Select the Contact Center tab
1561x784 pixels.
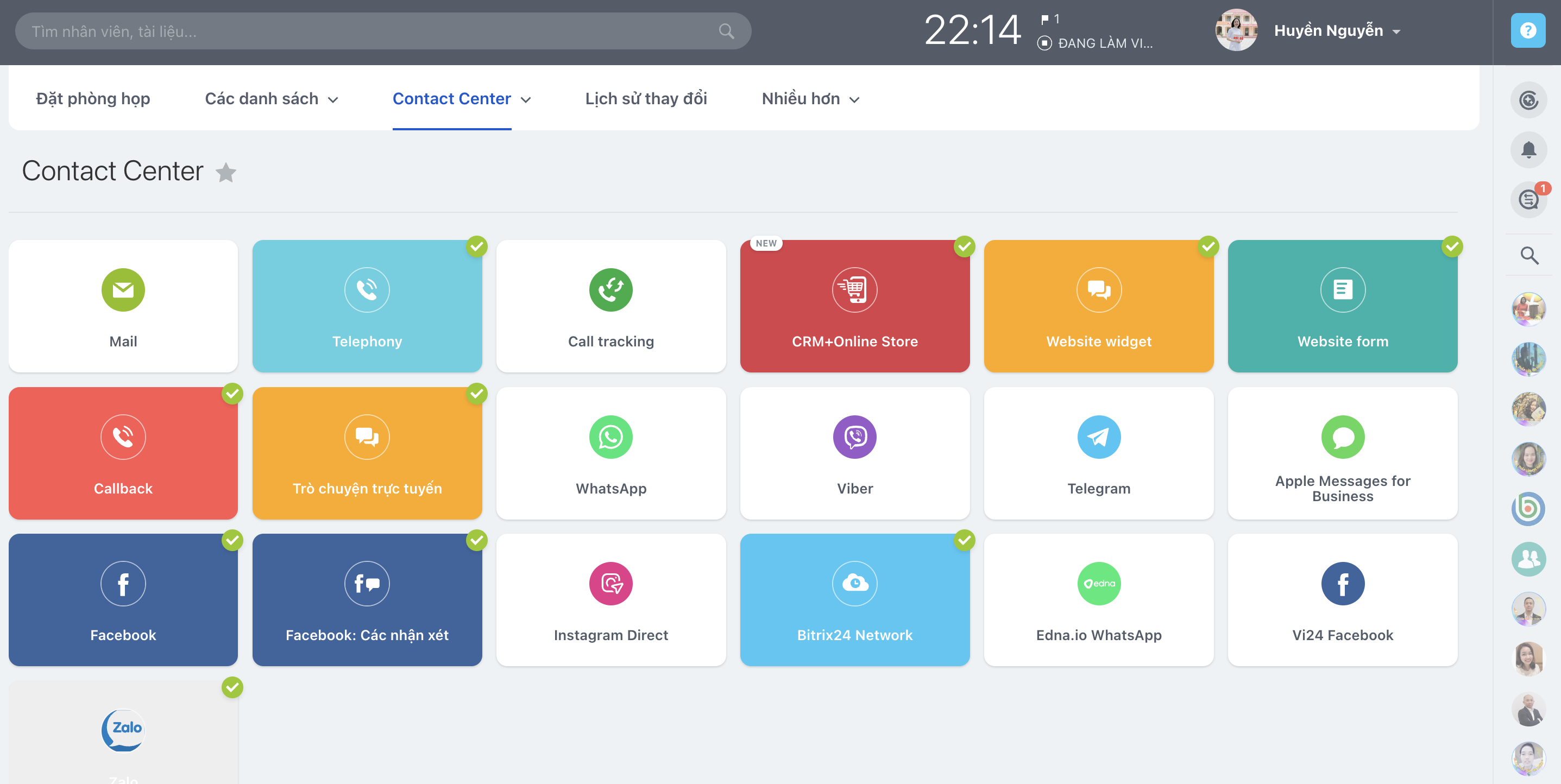451,99
